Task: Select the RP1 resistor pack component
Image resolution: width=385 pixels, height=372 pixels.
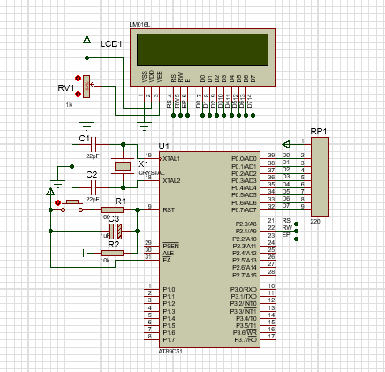Action: 320,177
